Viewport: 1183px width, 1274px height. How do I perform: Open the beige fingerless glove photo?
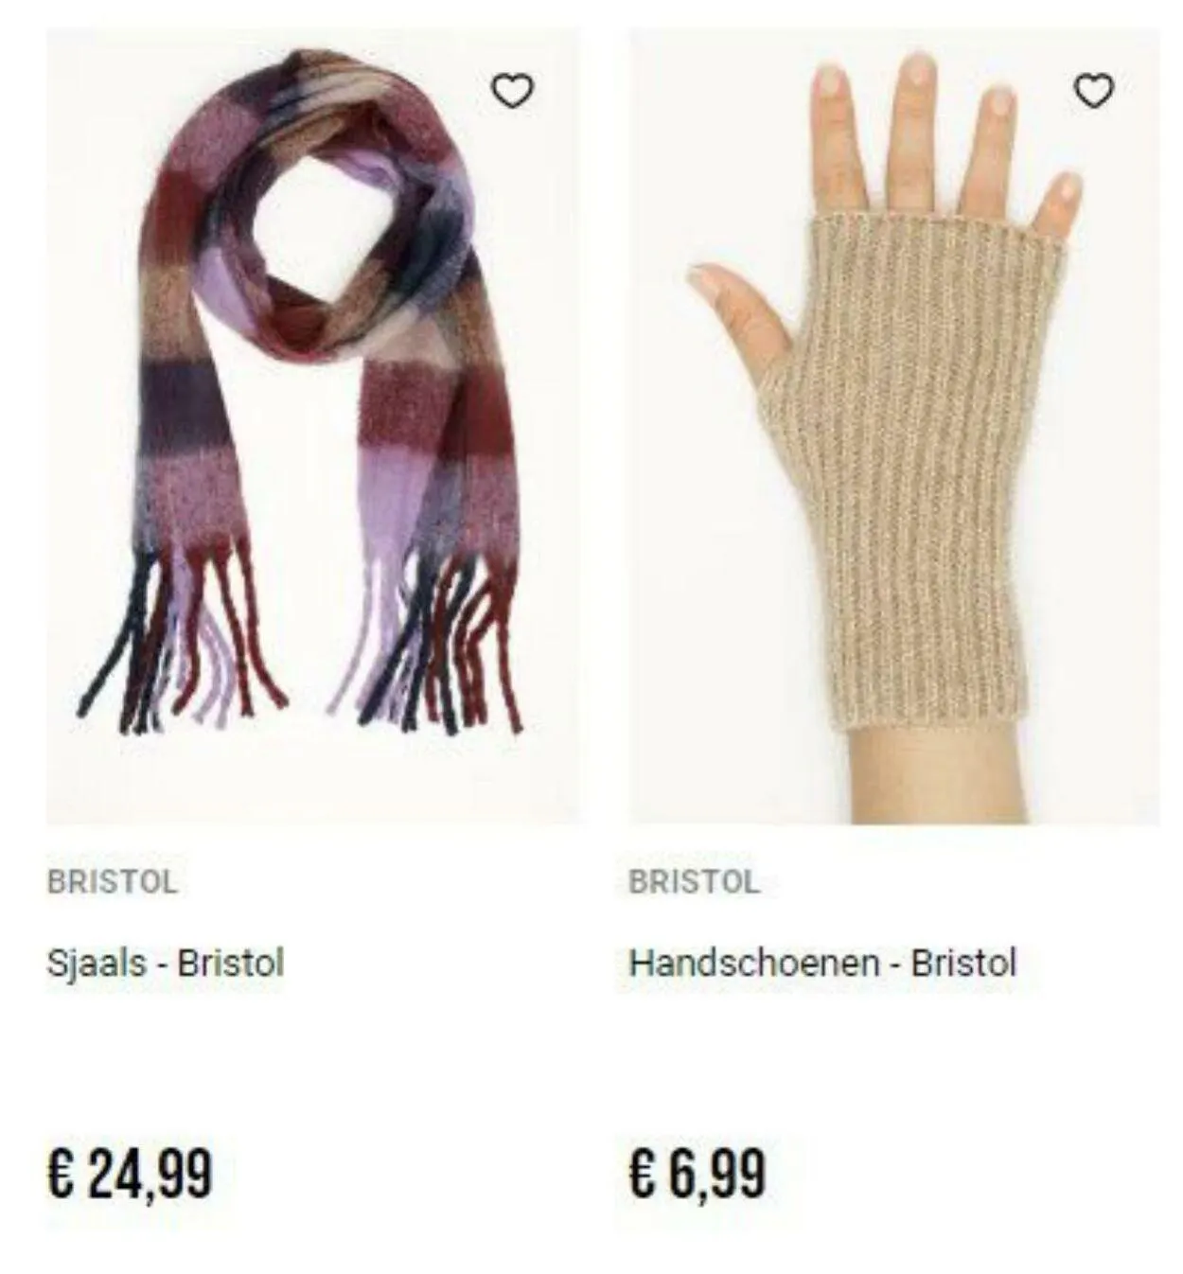click(x=894, y=426)
